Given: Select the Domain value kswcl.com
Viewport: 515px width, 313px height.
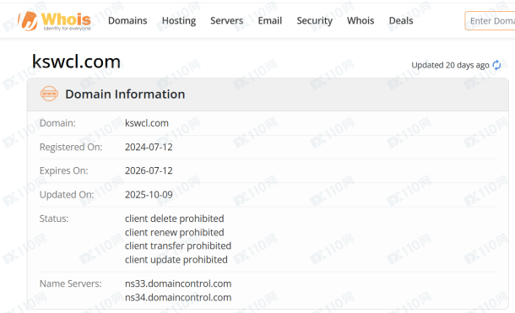Looking at the screenshot, I should click(147, 123).
